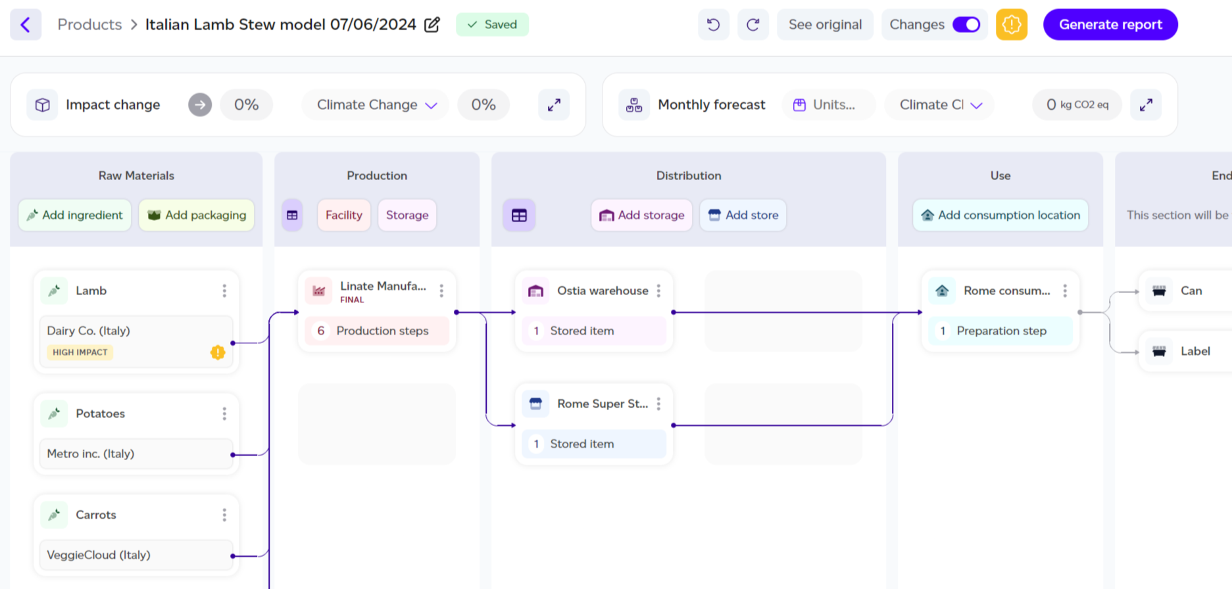Add Storage in Production
1232x589 pixels.
[x=407, y=215]
